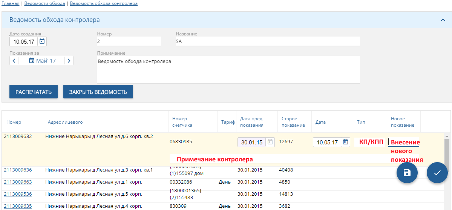Image resolution: width=452 pixels, height=210 pixels.
Task: Click the Новое показание input field
Action: point(404,142)
